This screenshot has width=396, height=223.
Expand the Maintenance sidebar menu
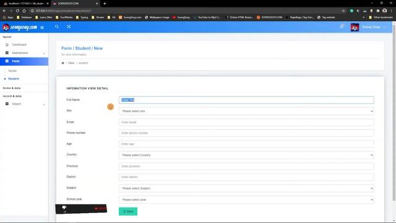tap(24, 53)
